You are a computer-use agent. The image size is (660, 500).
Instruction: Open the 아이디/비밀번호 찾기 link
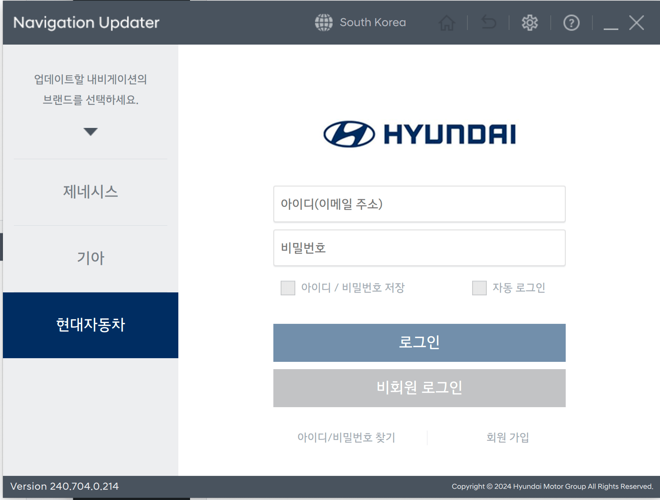point(346,437)
